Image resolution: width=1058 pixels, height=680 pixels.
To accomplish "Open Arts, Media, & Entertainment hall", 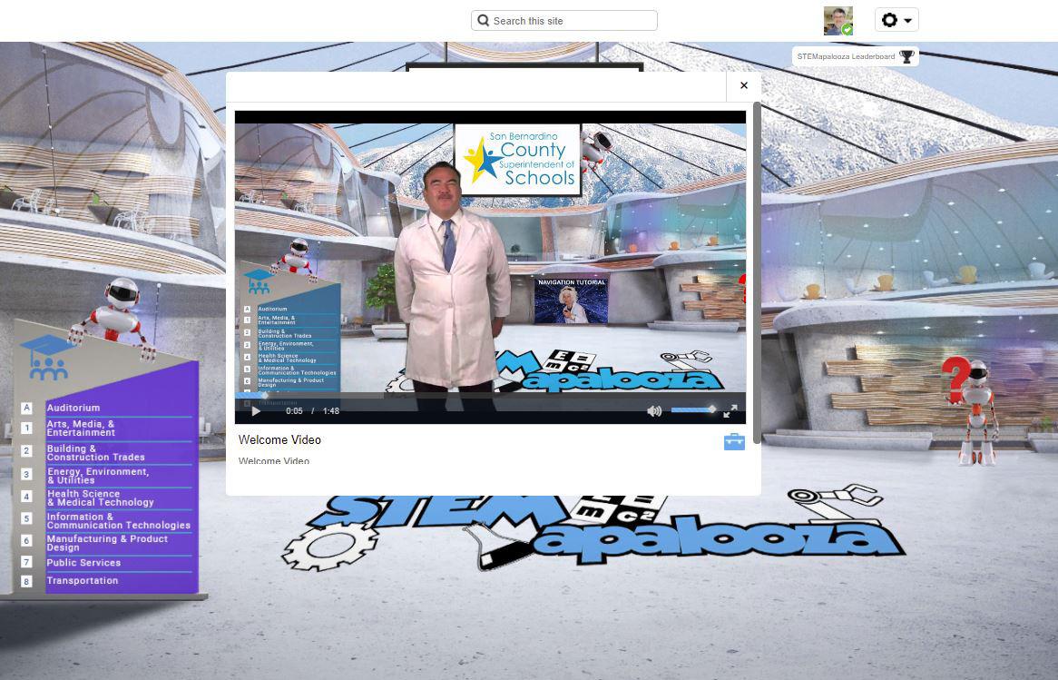I will (x=81, y=429).
